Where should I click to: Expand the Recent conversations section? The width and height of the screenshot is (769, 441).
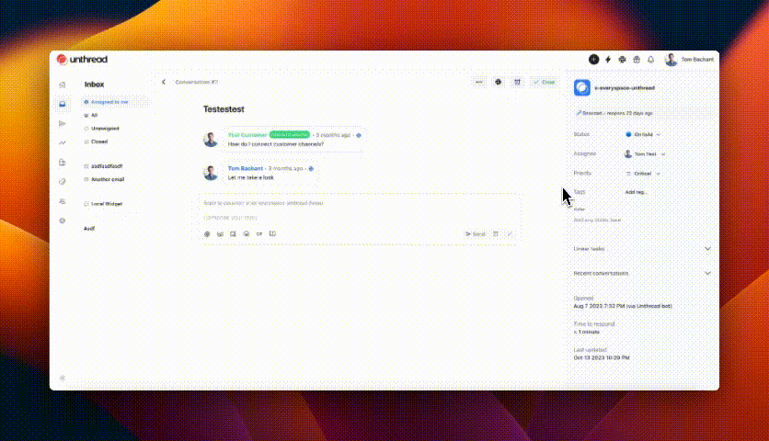[x=642, y=274]
